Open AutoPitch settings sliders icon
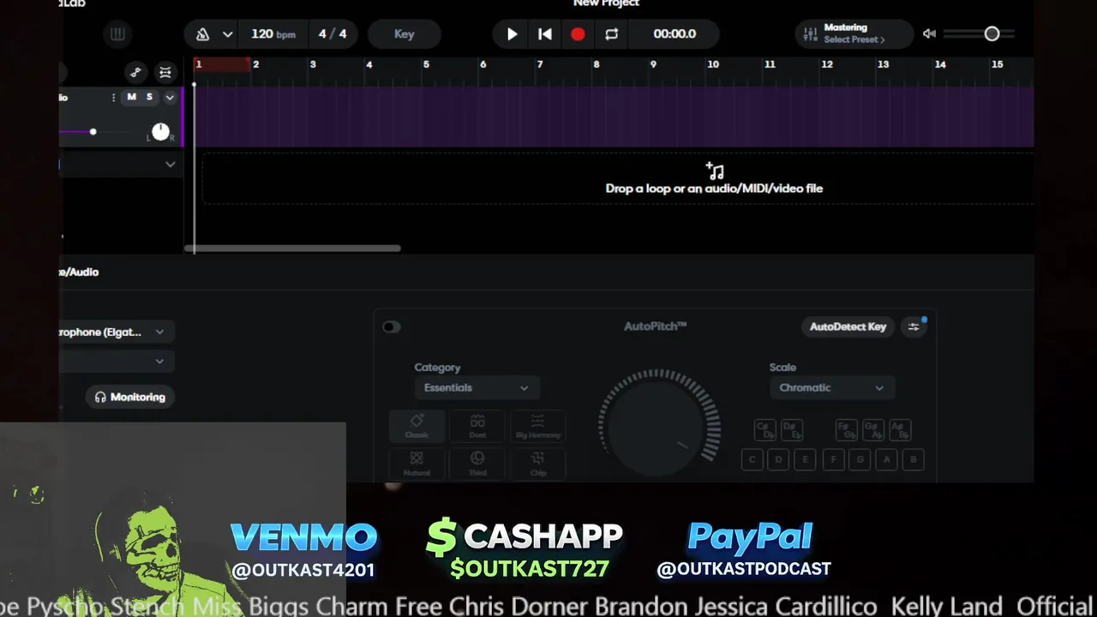 click(914, 326)
